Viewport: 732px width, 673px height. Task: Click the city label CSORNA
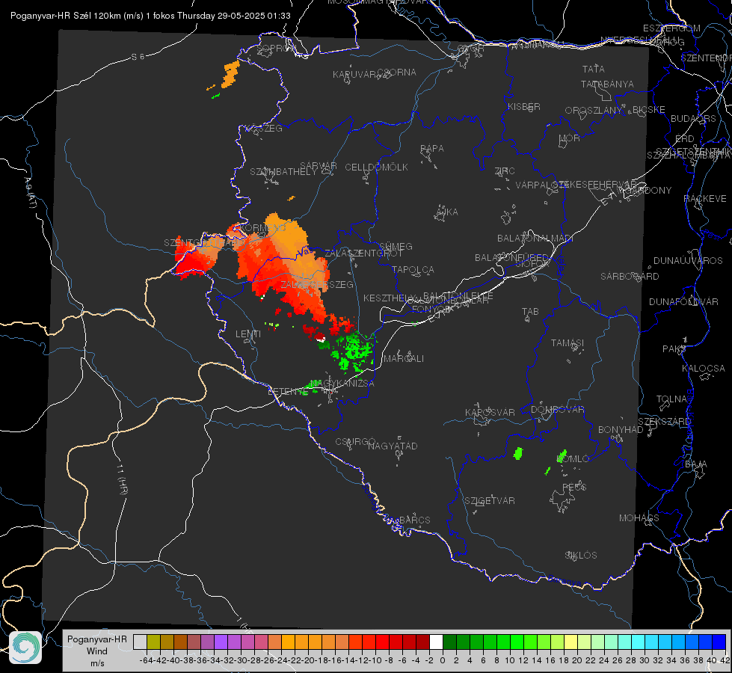[x=397, y=73]
